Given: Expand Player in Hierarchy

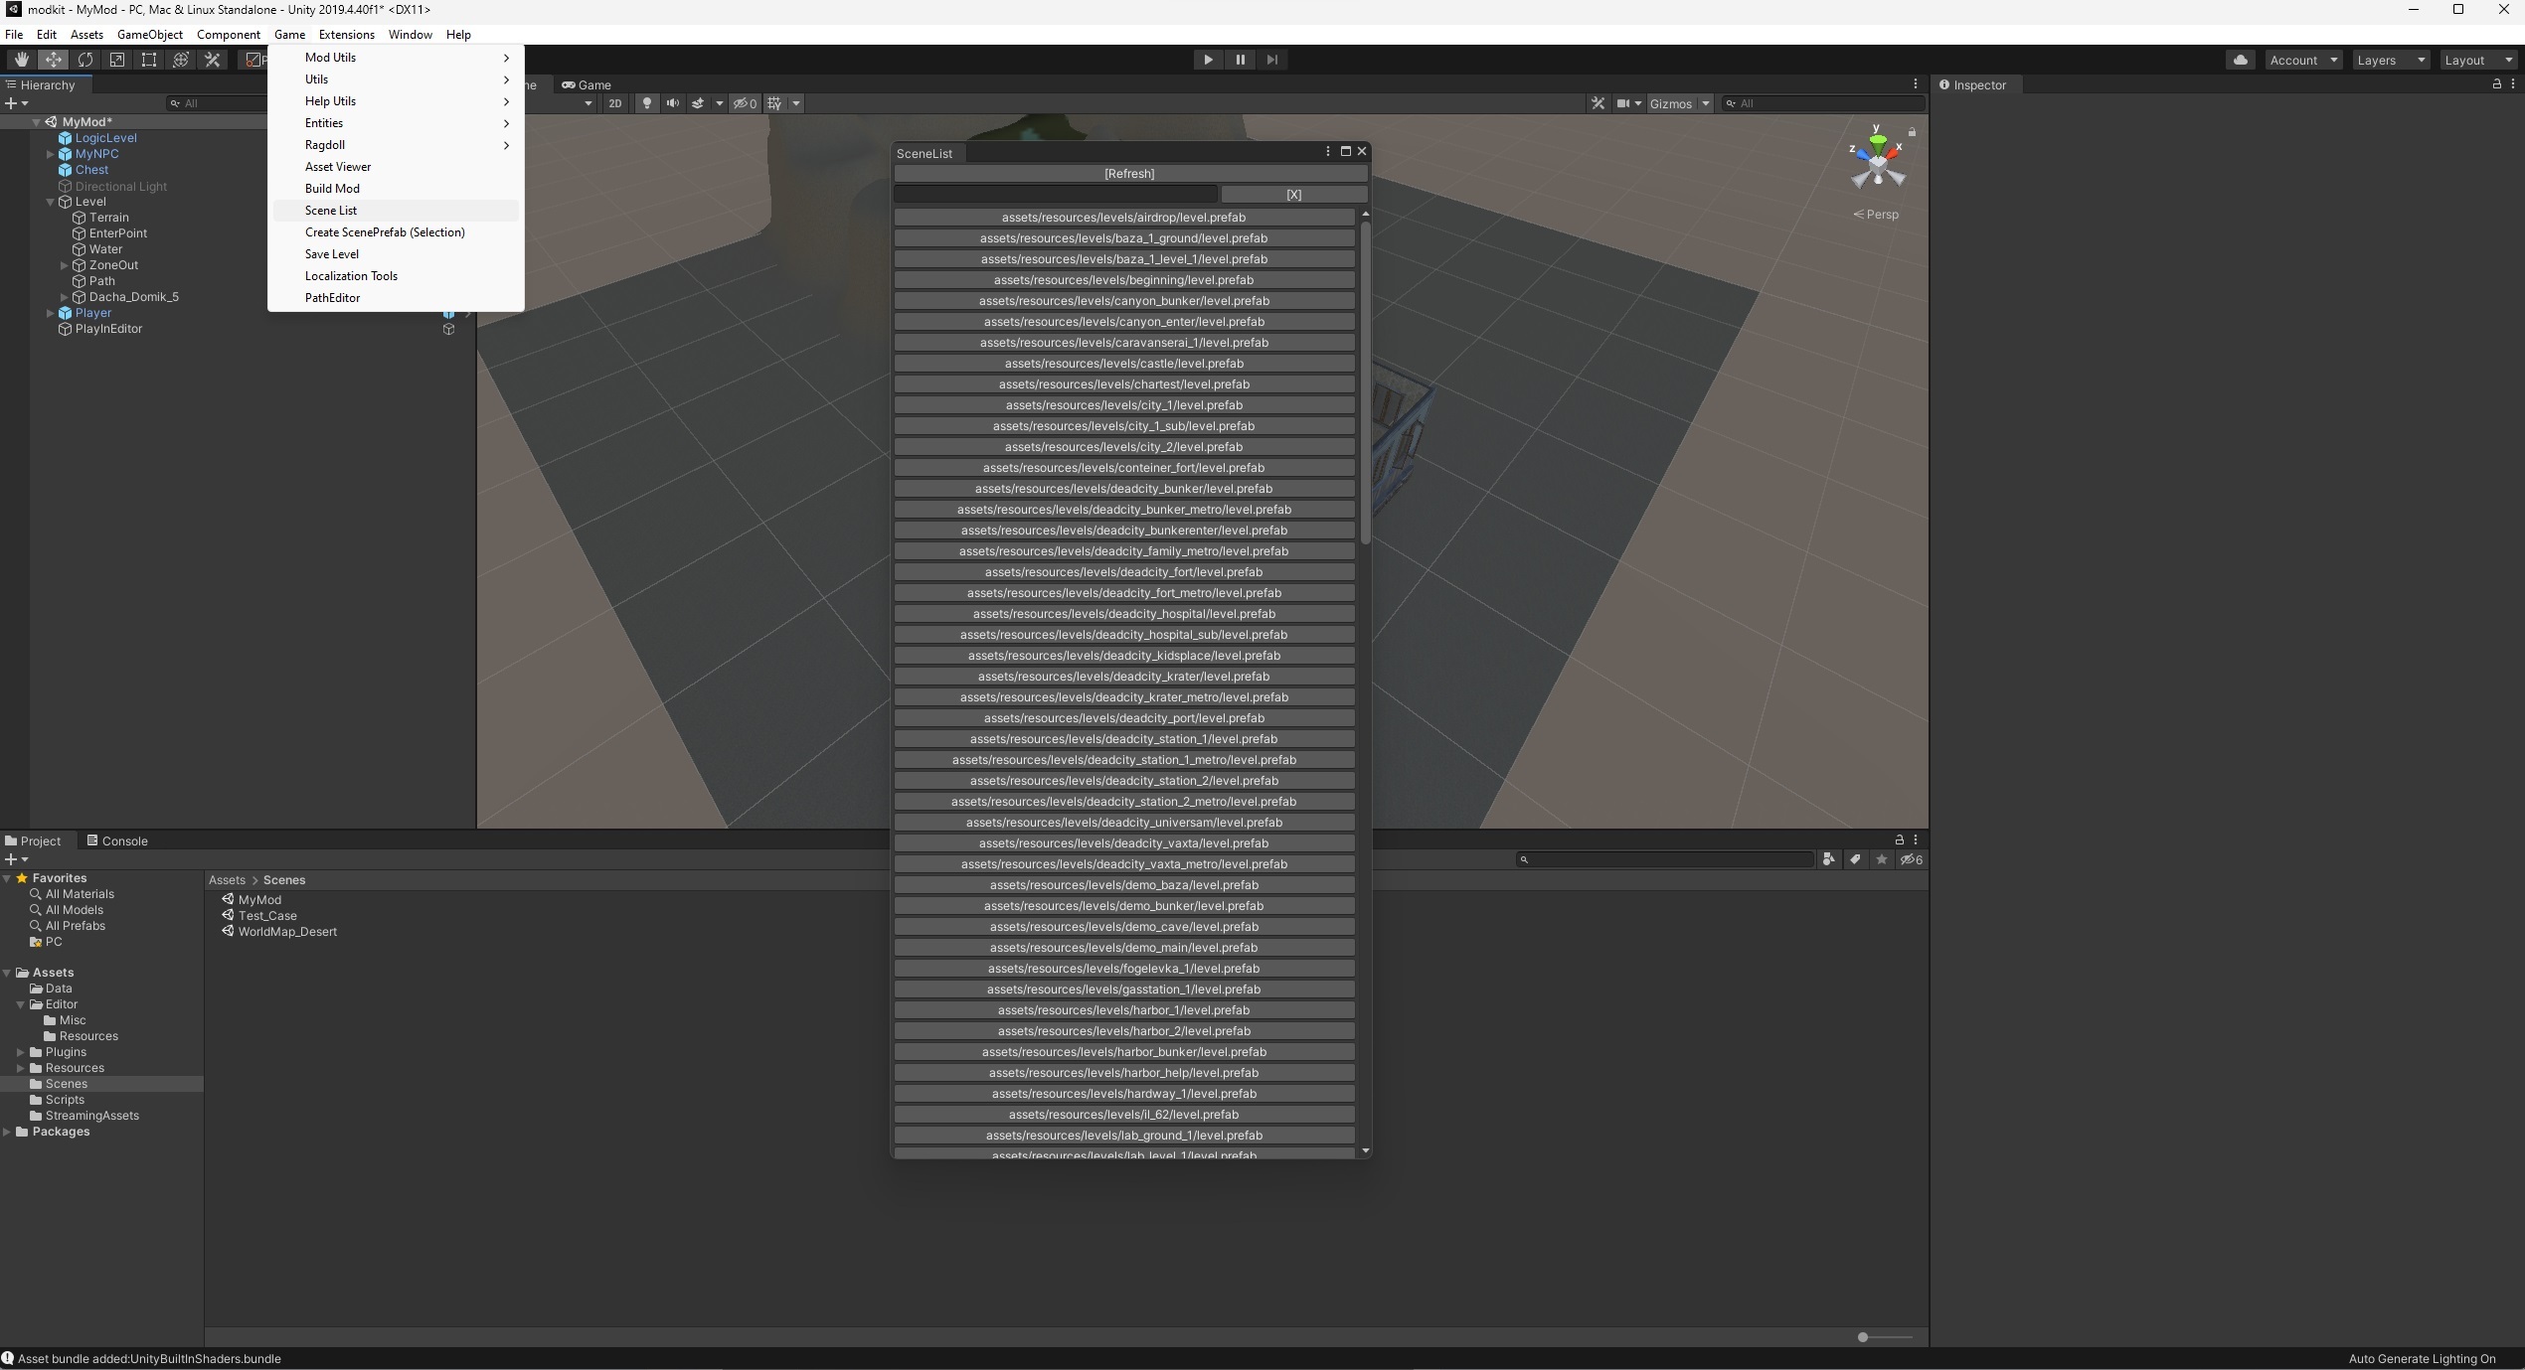Looking at the screenshot, I should tap(50, 313).
